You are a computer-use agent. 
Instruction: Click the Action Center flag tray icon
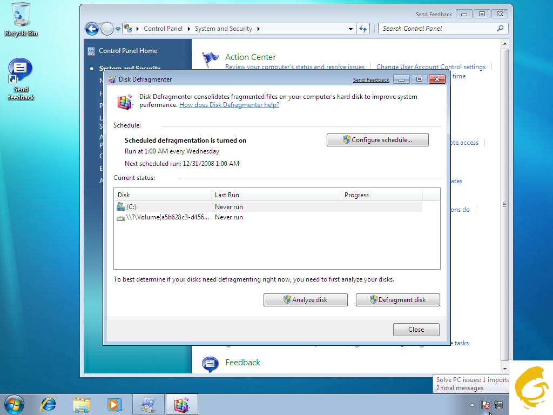coord(485,405)
